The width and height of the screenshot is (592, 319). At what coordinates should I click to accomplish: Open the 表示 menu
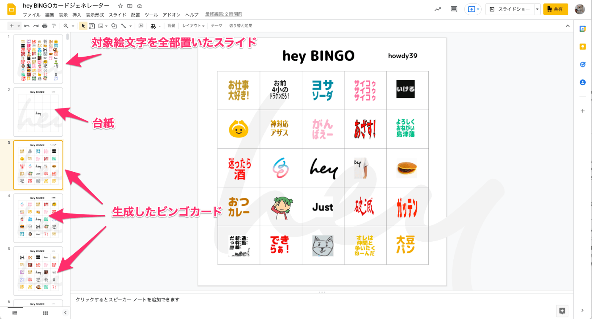tap(63, 15)
